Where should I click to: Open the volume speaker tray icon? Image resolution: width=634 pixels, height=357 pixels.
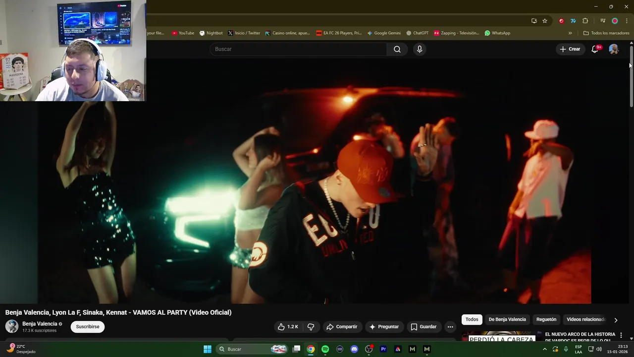599,349
